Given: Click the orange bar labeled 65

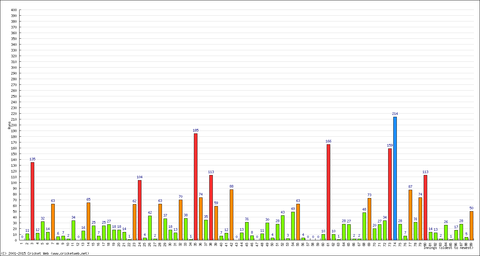Looking at the screenshot, I should click(88, 221).
